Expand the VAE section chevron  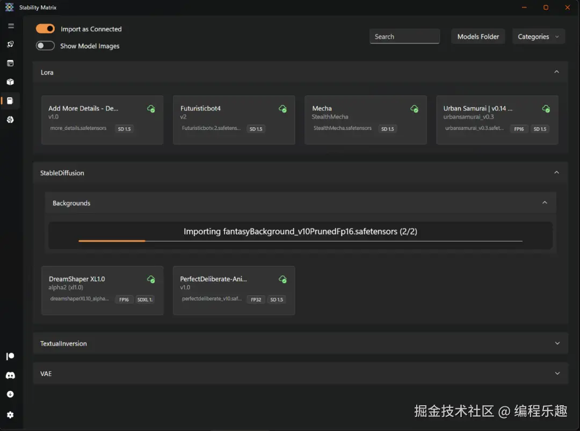point(557,374)
